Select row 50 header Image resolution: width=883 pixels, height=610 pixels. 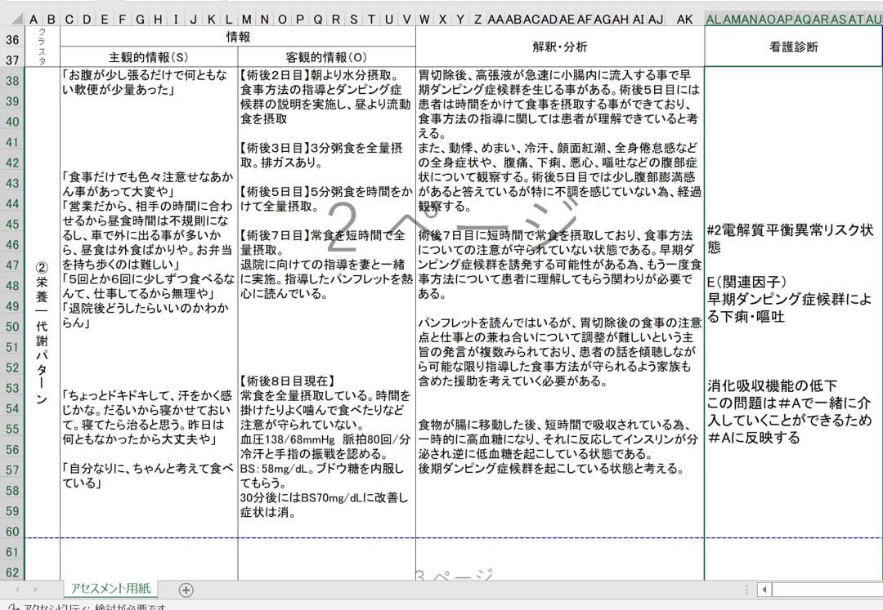tap(12, 327)
